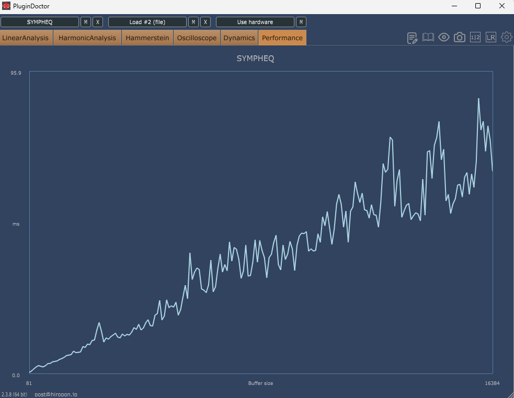Click the Buffer size axis label
The height and width of the screenshot is (398, 514).
(260, 383)
